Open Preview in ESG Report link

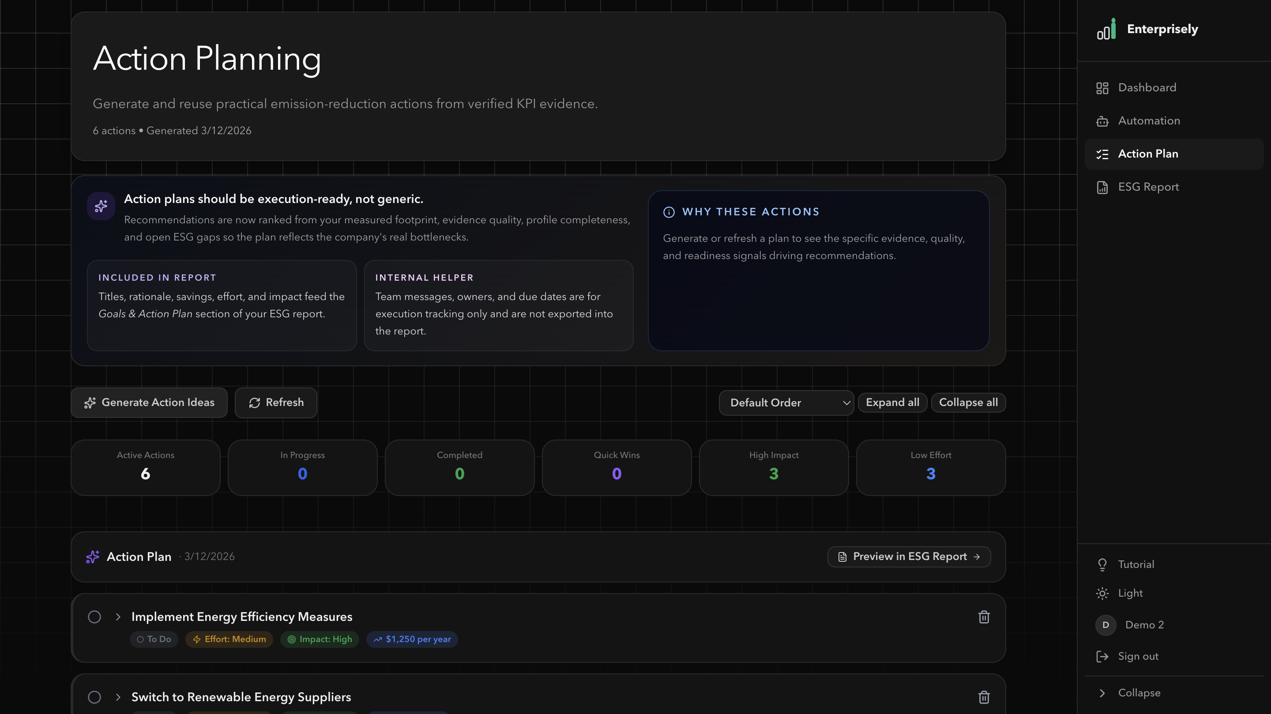pos(909,556)
